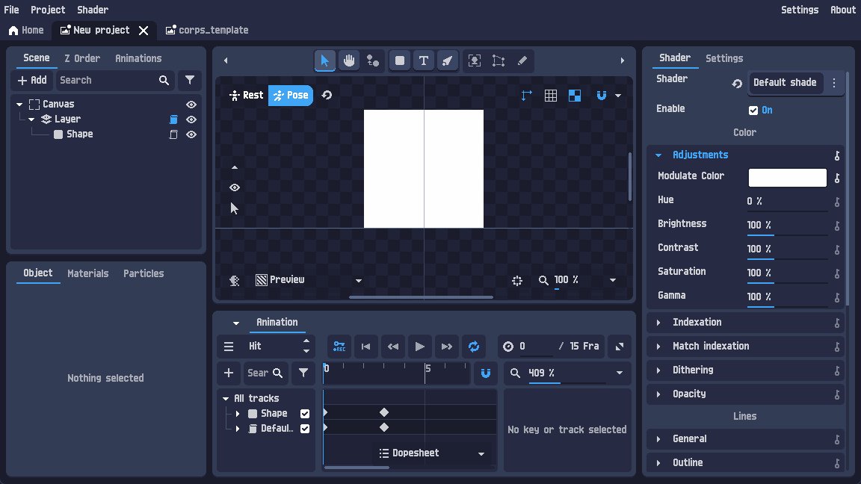Click the gizmo figure icon beside Preview
This screenshot has height=484, width=861.
pyautogui.click(x=235, y=280)
